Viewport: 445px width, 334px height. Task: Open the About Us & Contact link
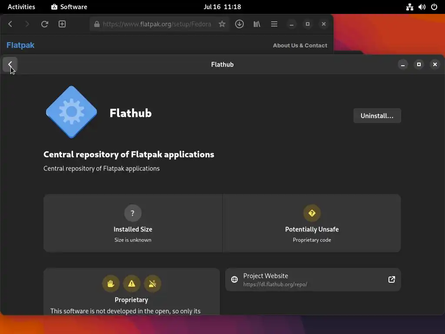coord(300,45)
